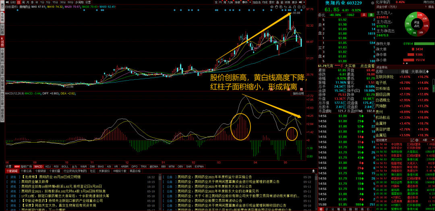The image size is (435, 211).
Task: Switch to KDJ indicator
Action: [x=48, y=166]
